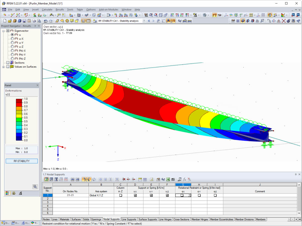Screen dimensions: 302x226
Task: Click the table vertical scrollbar down arrow
Action: coord(299,213)
